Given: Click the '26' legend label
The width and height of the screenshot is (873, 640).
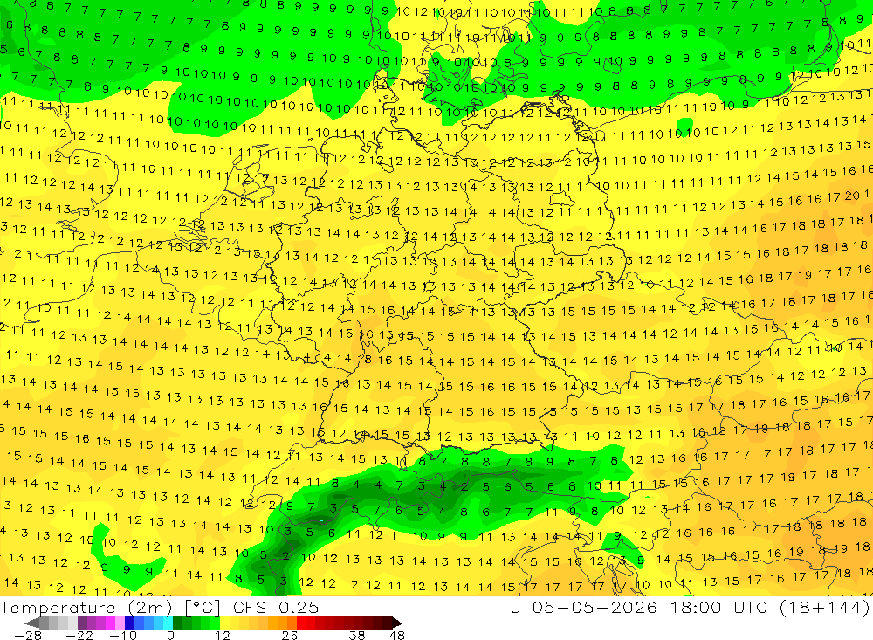Looking at the screenshot, I should point(290,635).
